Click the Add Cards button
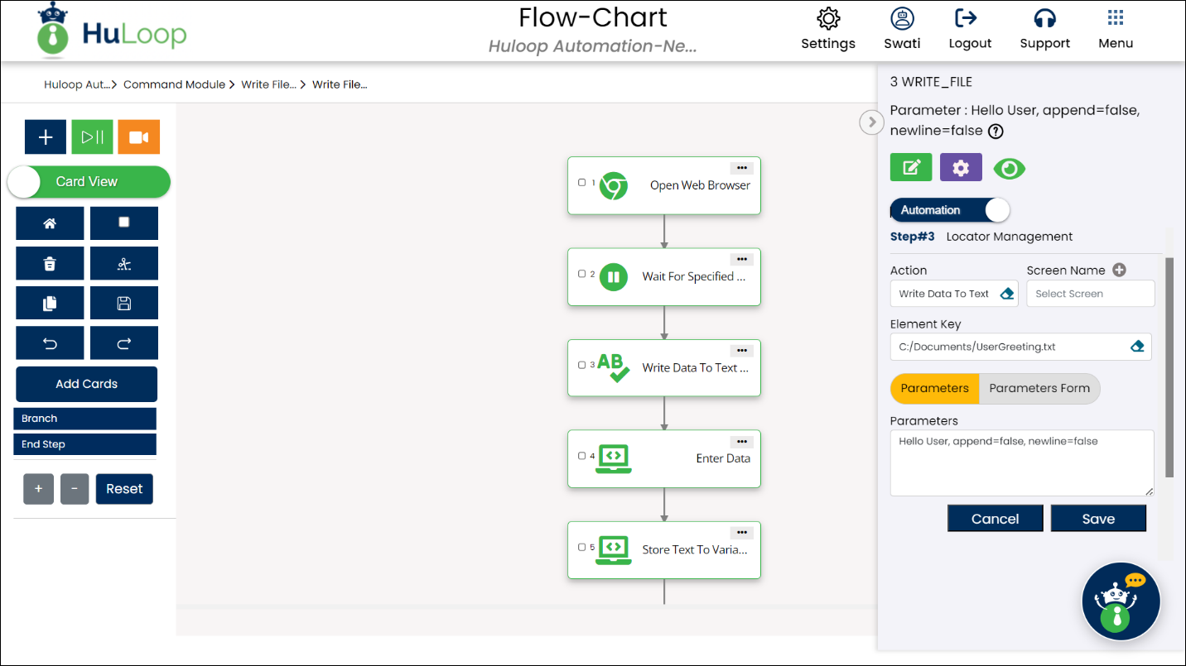 pyautogui.click(x=86, y=384)
